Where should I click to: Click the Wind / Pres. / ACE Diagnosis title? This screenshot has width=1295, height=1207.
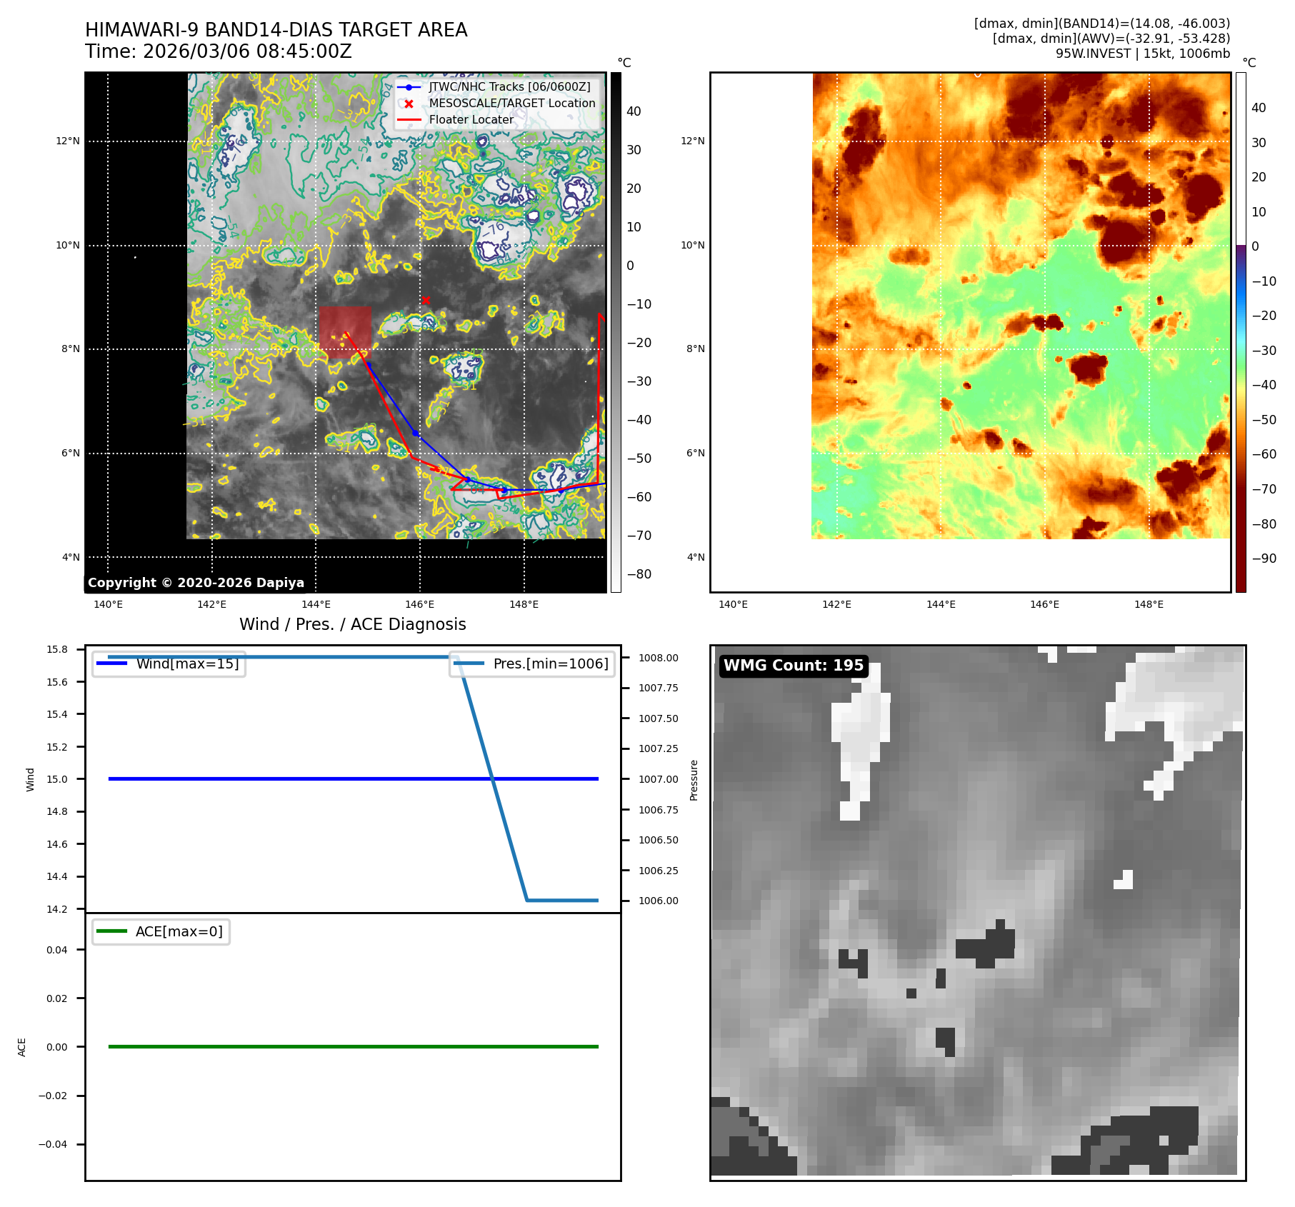click(x=352, y=624)
